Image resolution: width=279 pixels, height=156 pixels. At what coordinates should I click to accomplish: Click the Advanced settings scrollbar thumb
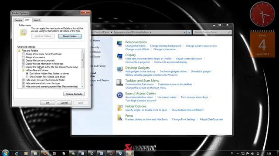82,60
